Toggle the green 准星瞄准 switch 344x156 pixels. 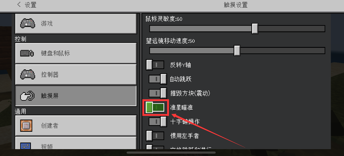pos(155,107)
